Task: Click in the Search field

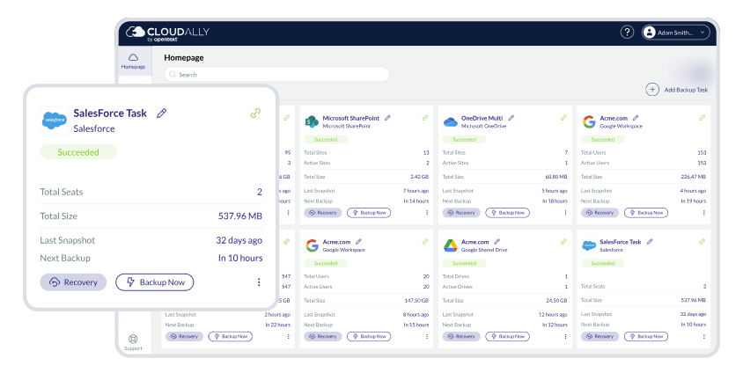Action: coord(276,74)
